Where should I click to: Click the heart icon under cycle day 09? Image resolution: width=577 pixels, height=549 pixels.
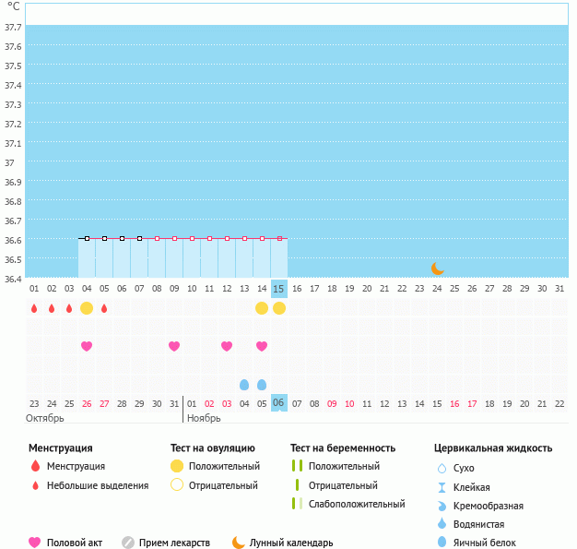174,346
